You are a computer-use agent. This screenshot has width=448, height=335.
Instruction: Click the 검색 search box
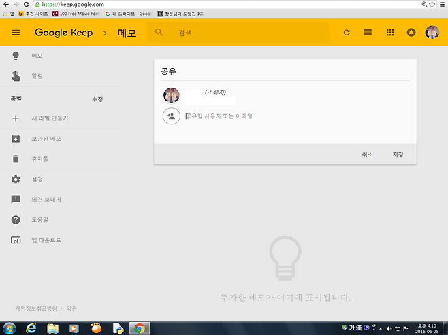click(x=238, y=33)
